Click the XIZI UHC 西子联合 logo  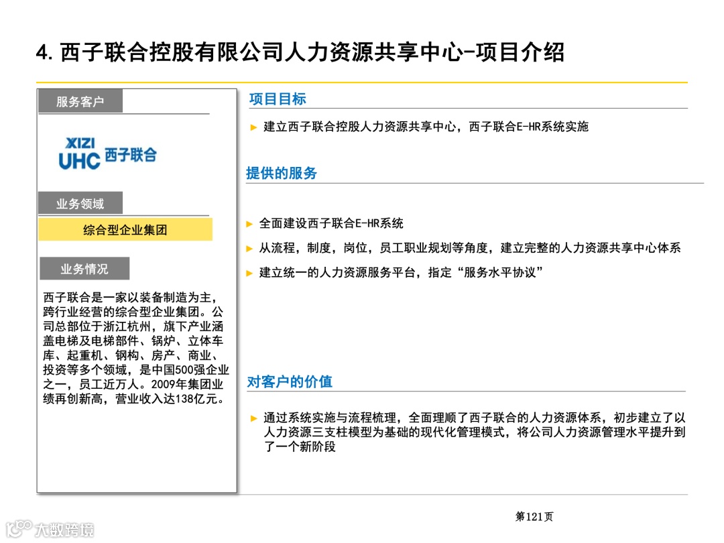click(107, 154)
